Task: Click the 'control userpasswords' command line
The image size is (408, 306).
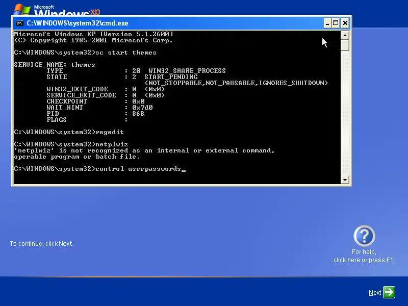Action: pos(99,169)
